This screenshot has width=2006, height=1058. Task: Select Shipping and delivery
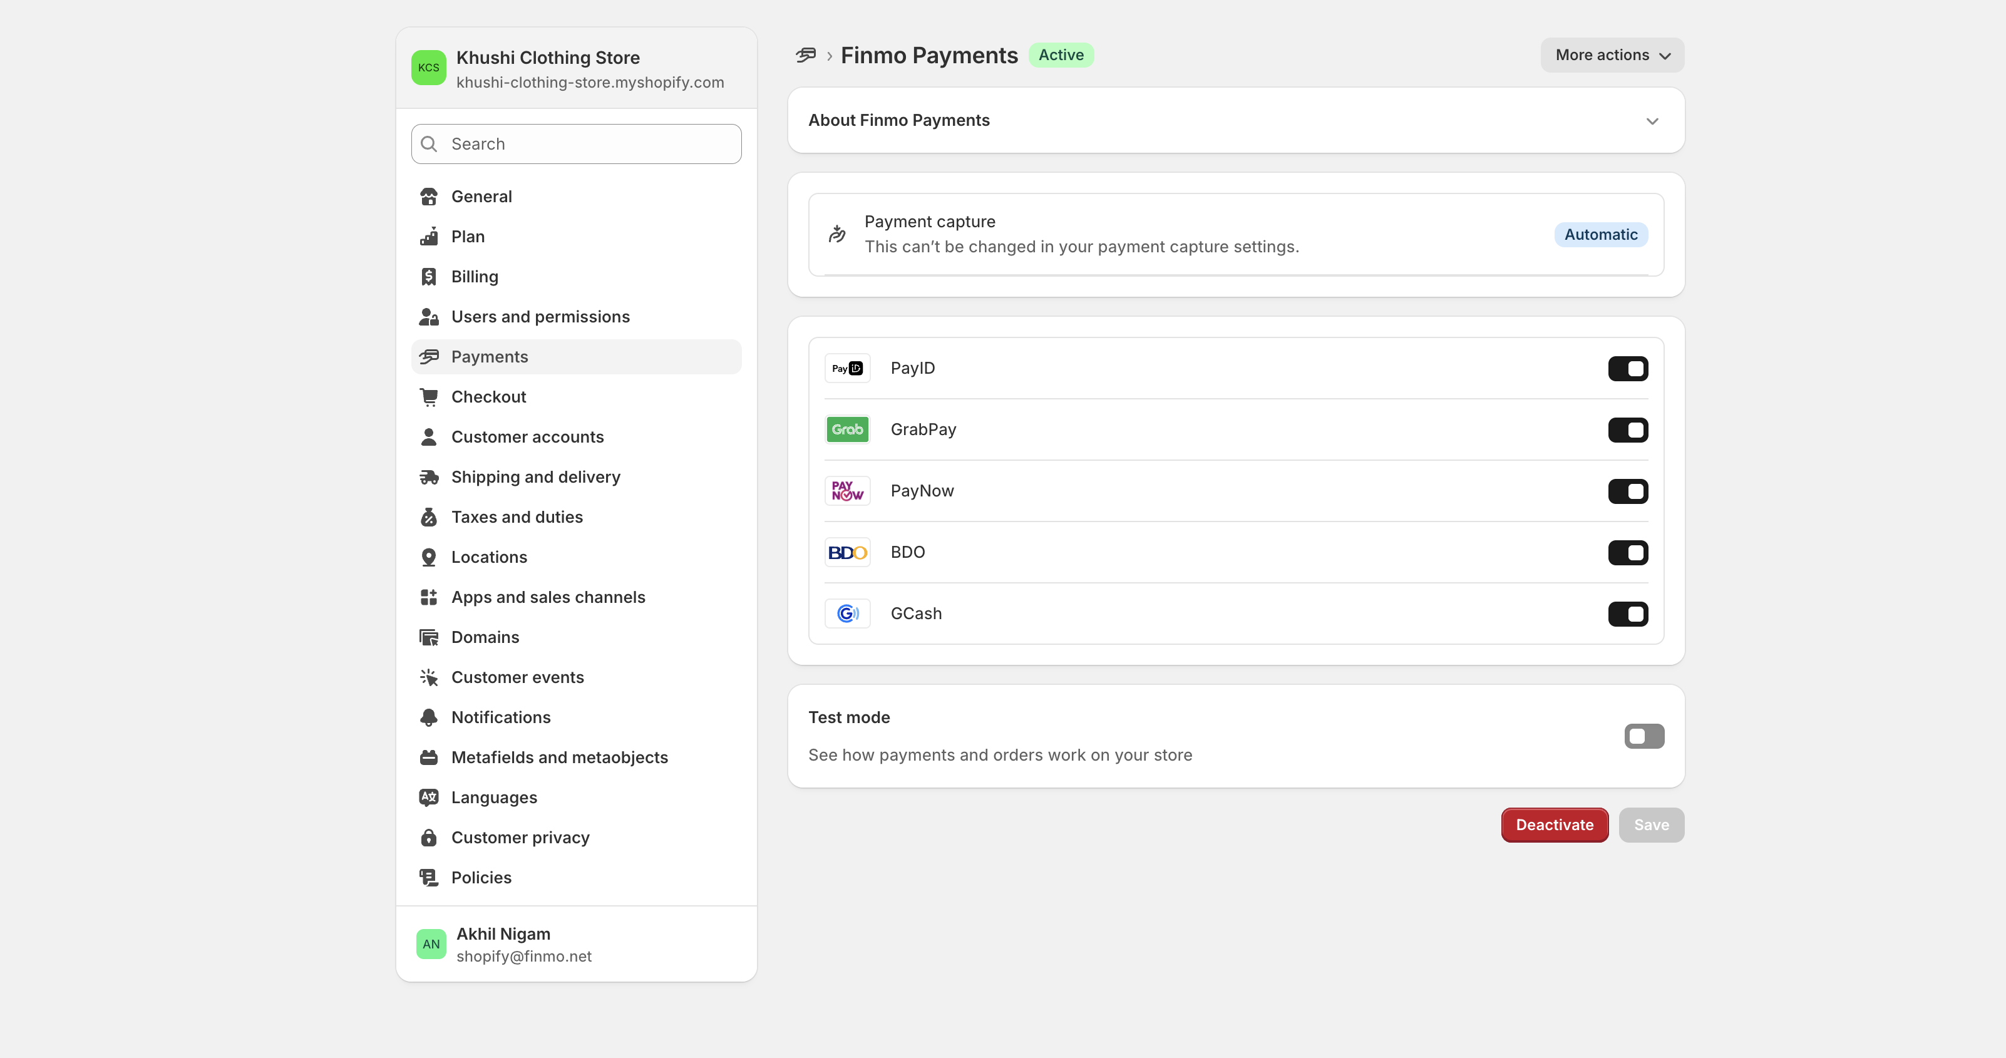(x=576, y=477)
